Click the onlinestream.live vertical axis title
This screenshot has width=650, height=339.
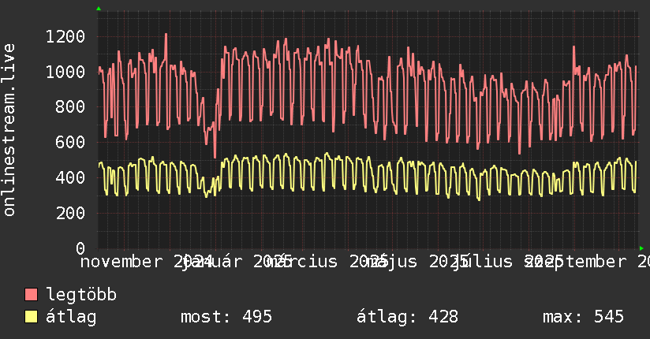point(9,130)
